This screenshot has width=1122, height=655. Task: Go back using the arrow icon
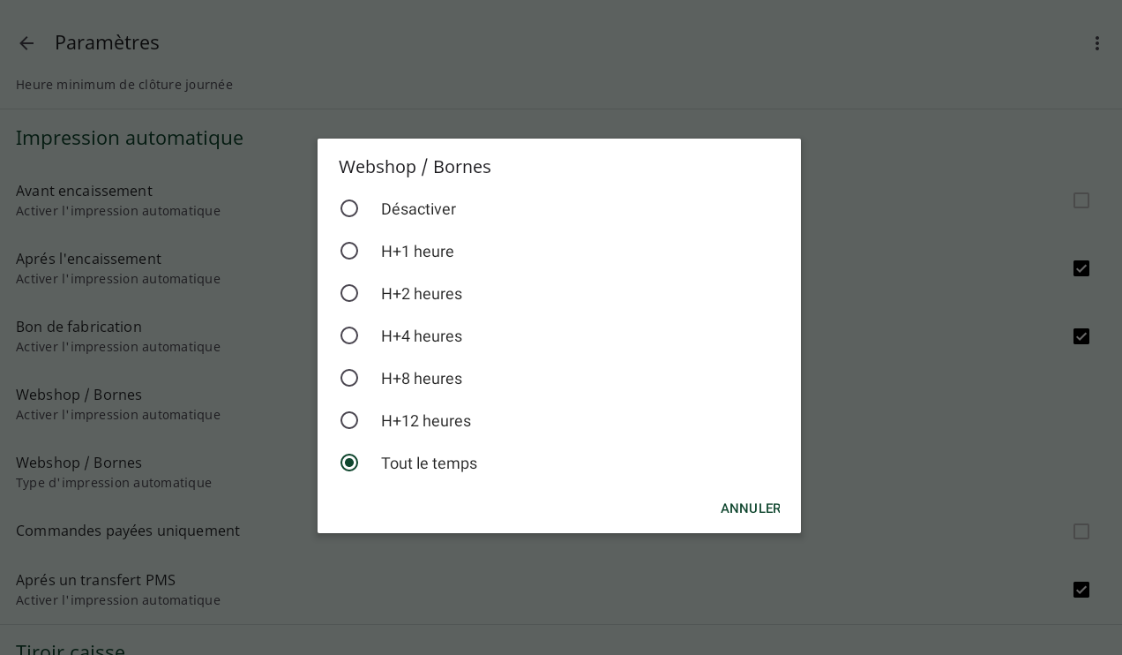[26, 43]
